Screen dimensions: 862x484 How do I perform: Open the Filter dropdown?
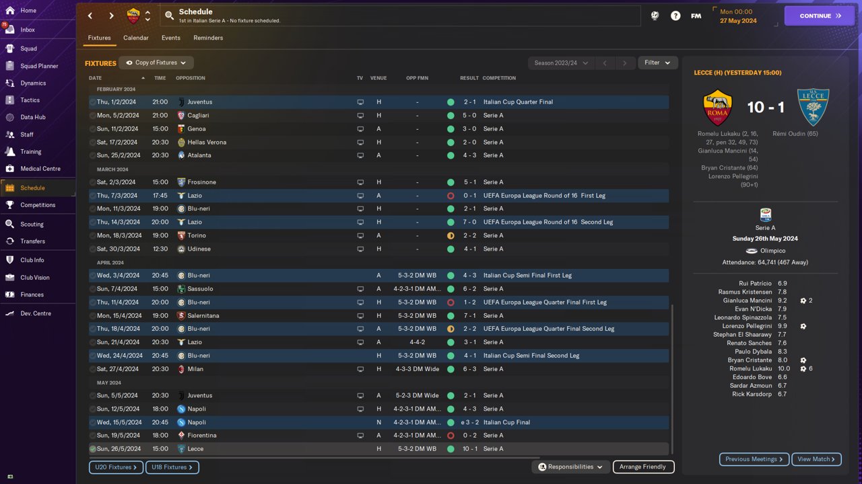657,63
